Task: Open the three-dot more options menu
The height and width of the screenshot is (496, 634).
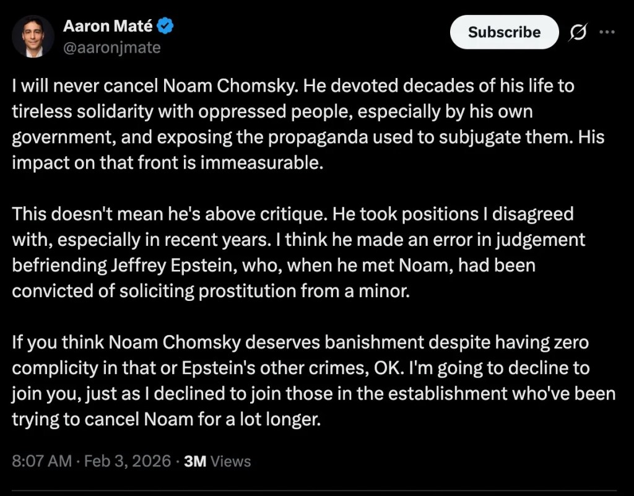Action: point(607,32)
